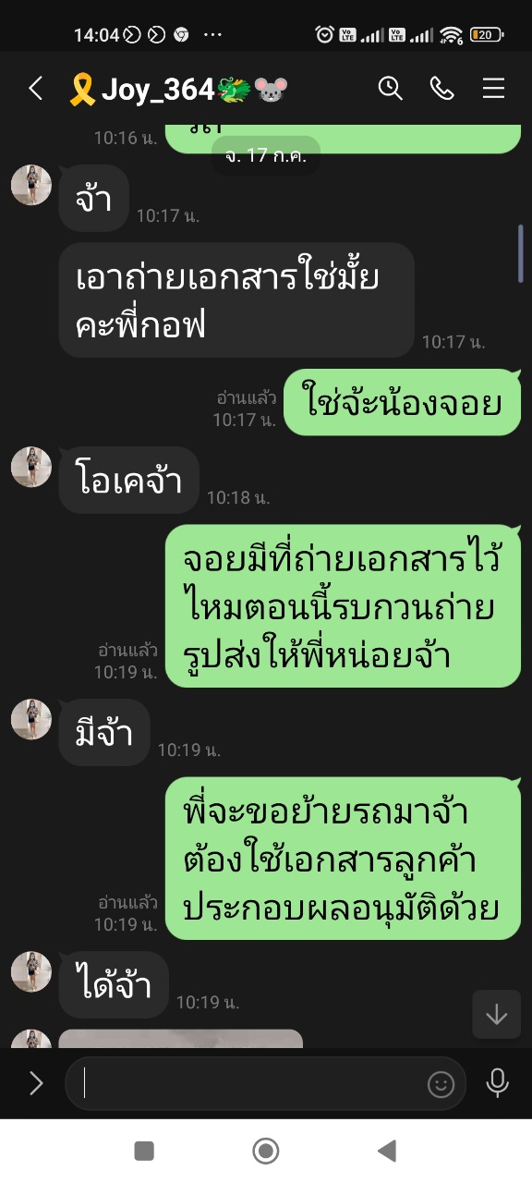This screenshot has height=1183, width=532.
Task: Tap the Android home button
Action: (x=266, y=1151)
